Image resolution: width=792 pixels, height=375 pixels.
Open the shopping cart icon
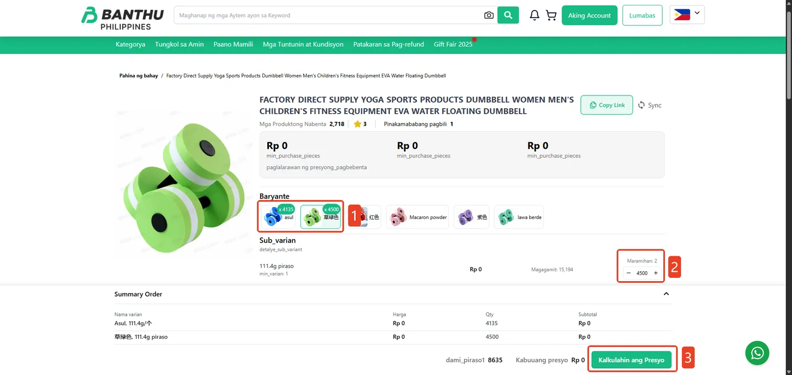pos(551,15)
